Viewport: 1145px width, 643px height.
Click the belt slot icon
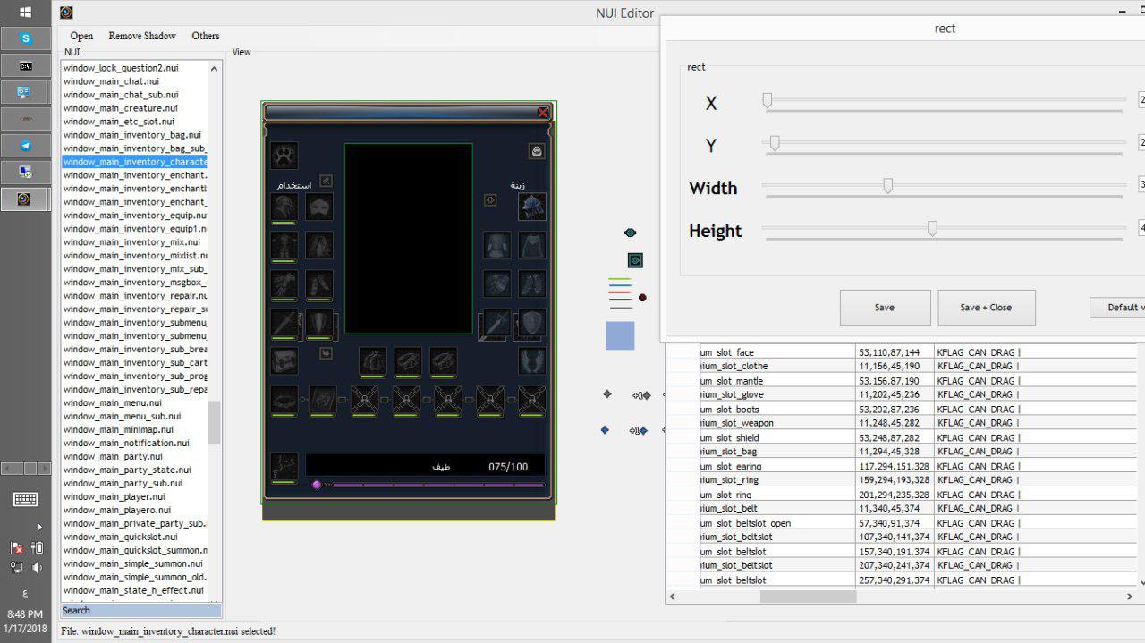[284, 400]
